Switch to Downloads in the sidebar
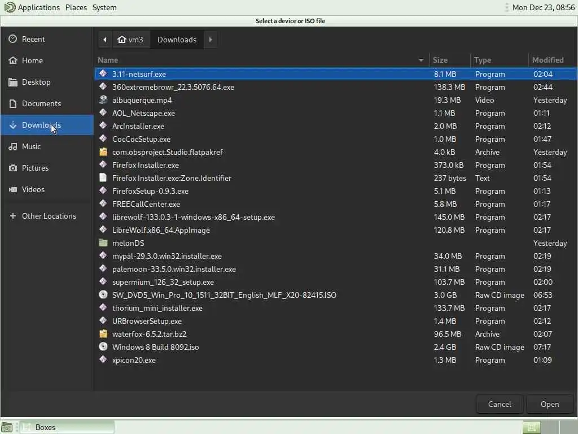Viewport: 578px width, 434px height. pos(47,125)
